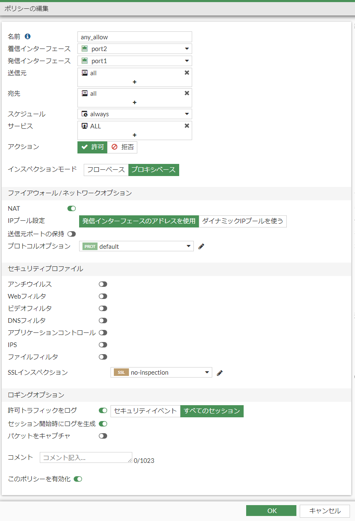Disable the NAT toggle
The height and width of the screenshot is (521, 355).
click(x=72, y=208)
